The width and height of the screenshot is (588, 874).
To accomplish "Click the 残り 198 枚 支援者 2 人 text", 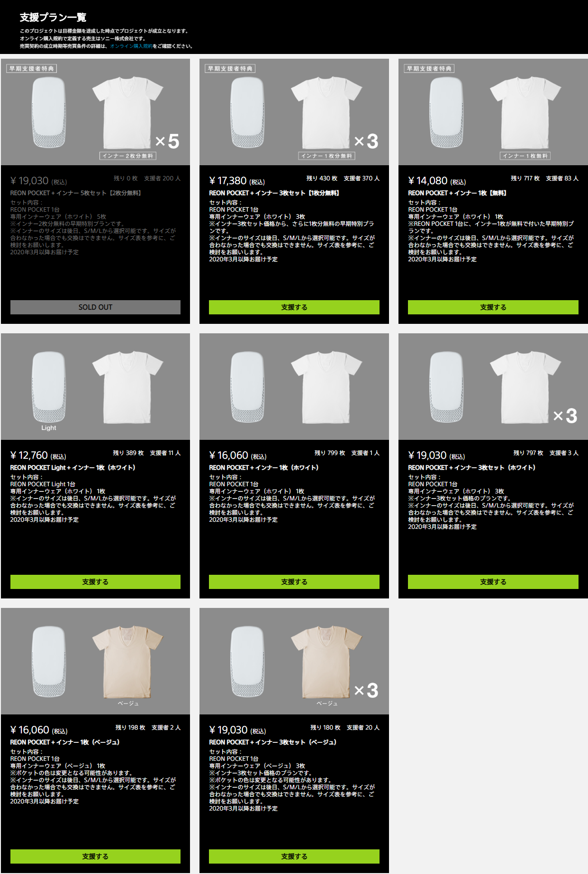I will point(148,728).
